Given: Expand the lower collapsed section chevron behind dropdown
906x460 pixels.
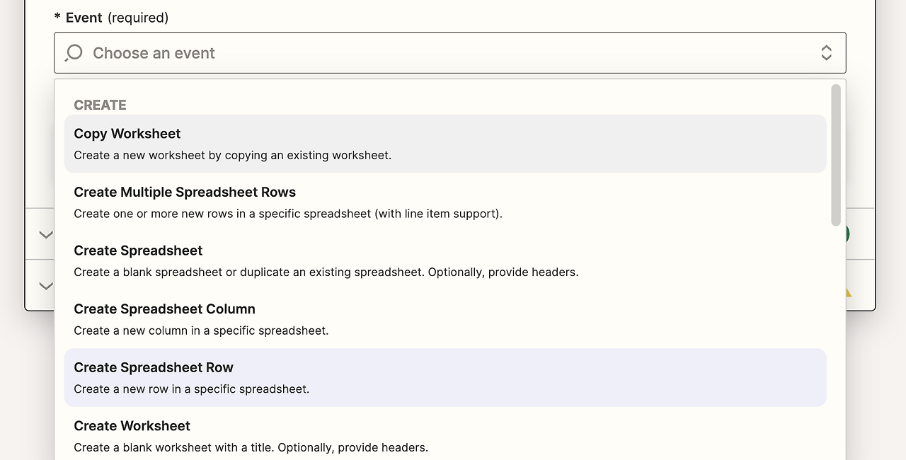Looking at the screenshot, I should pos(45,286).
